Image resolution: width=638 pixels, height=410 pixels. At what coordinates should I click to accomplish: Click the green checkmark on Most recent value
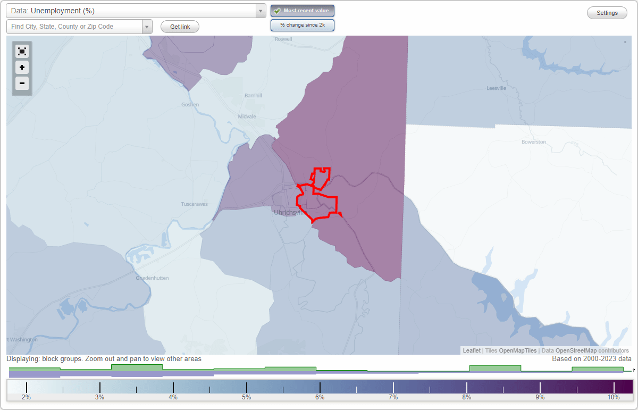(x=278, y=10)
